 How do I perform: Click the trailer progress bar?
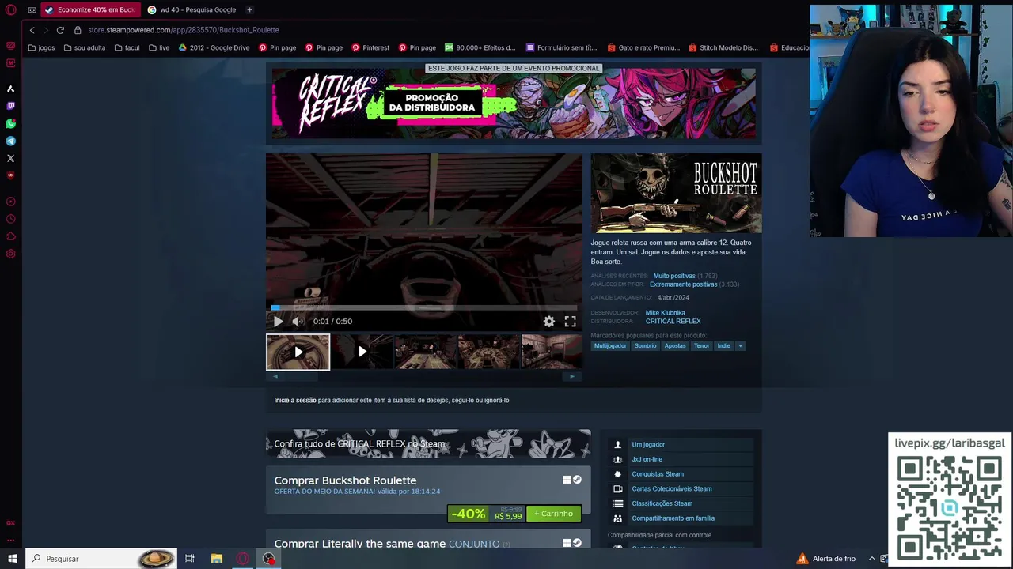[x=424, y=307]
